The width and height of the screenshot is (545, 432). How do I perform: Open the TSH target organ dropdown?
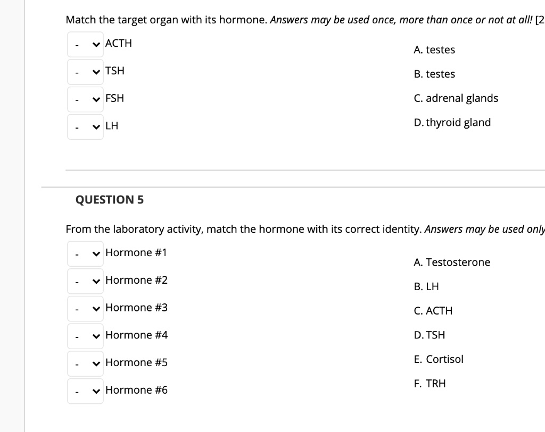coord(85,71)
